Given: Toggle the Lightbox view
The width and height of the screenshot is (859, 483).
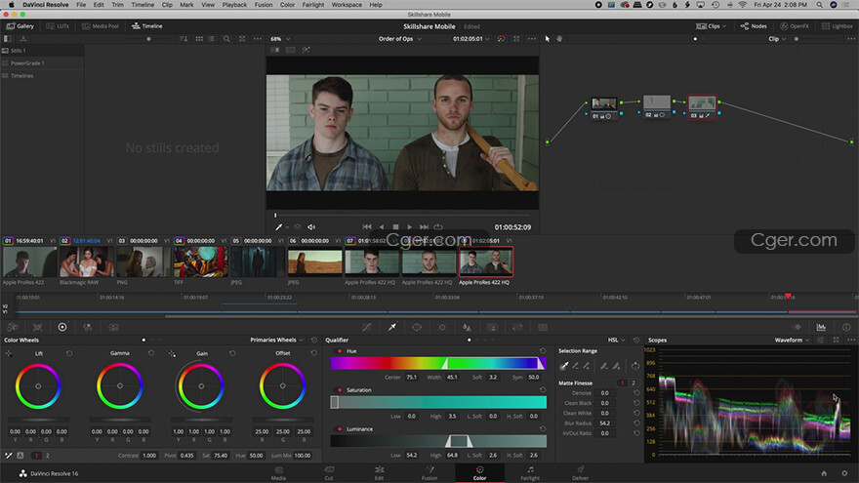Looking at the screenshot, I should click(x=838, y=25).
